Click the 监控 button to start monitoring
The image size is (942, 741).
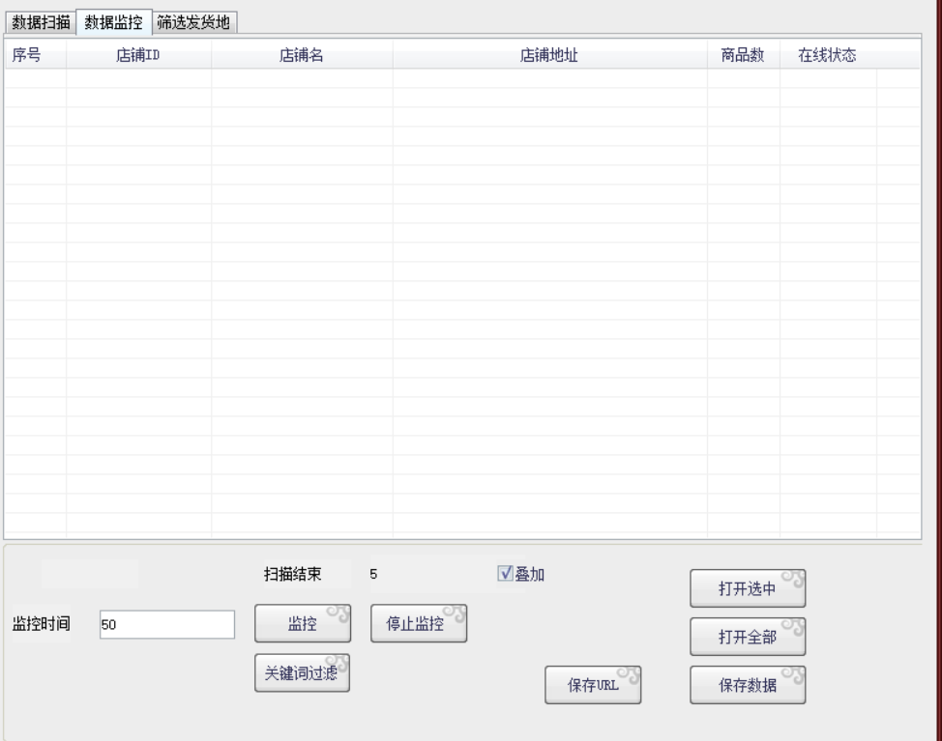tap(302, 624)
